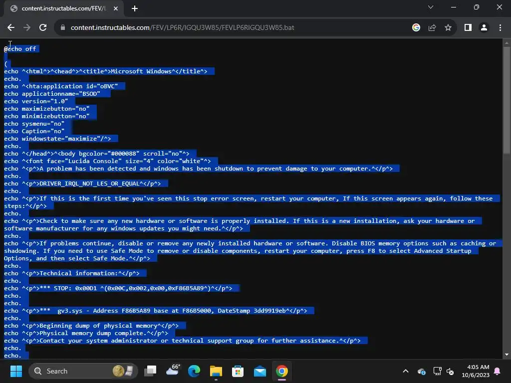Image resolution: width=511 pixels, height=383 pixels.
Task: View site security lock info
Action: tap(63, 28)
